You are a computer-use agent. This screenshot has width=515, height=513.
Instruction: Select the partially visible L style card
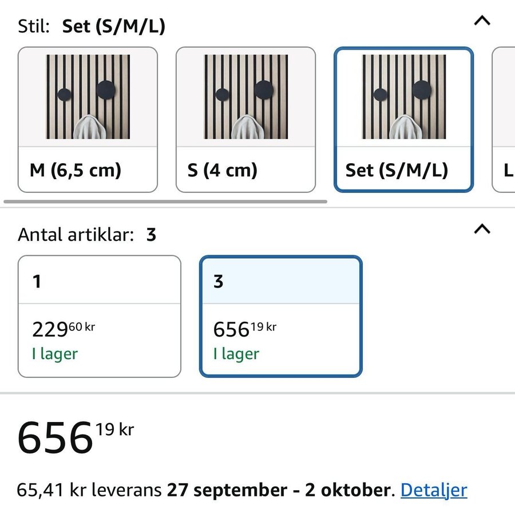click(x=504, y=120)
